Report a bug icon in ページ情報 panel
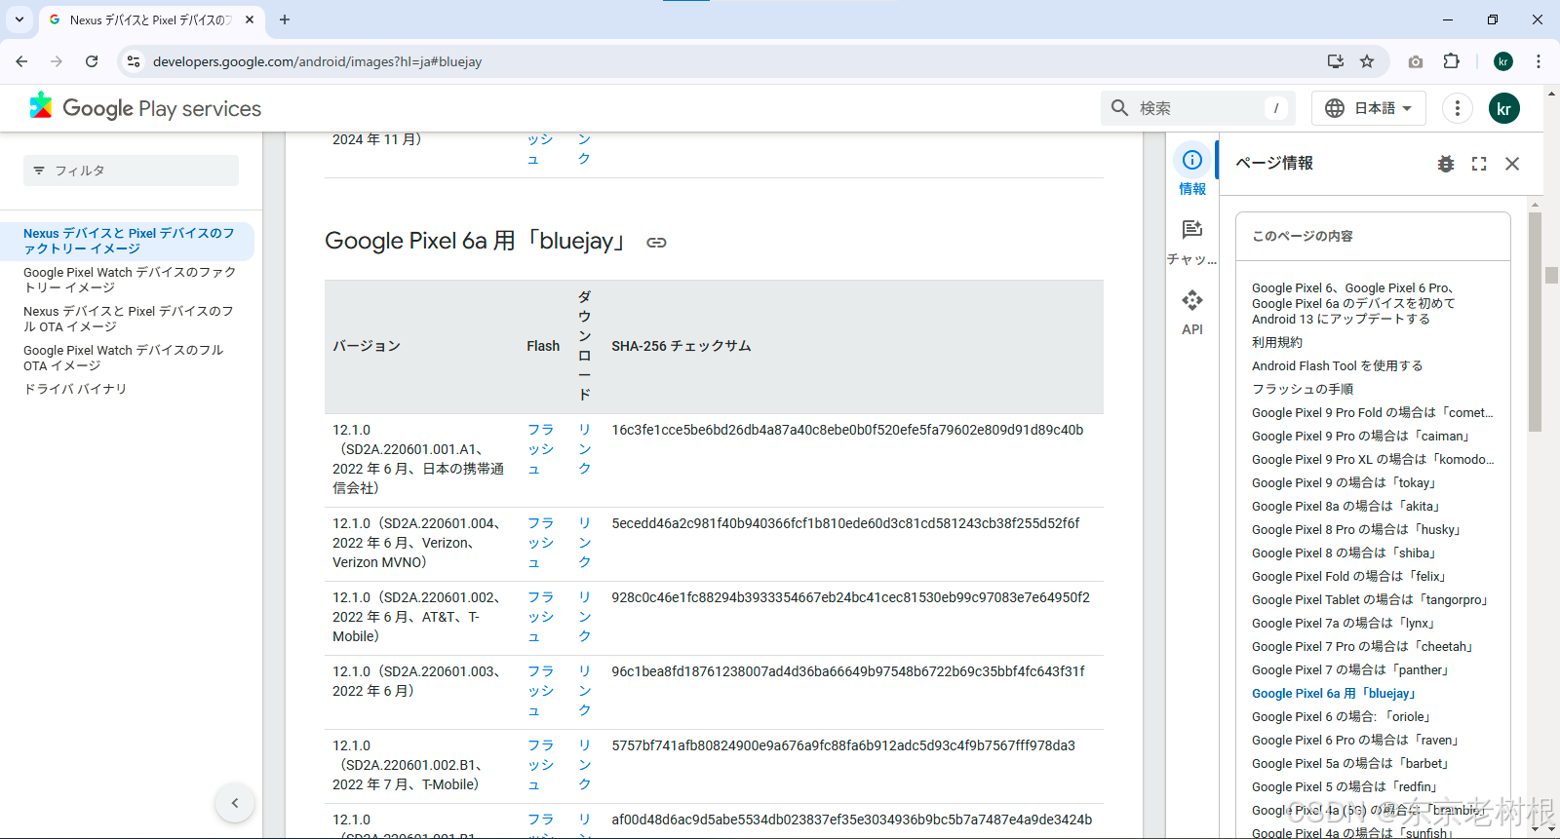 click(1446, 164)
